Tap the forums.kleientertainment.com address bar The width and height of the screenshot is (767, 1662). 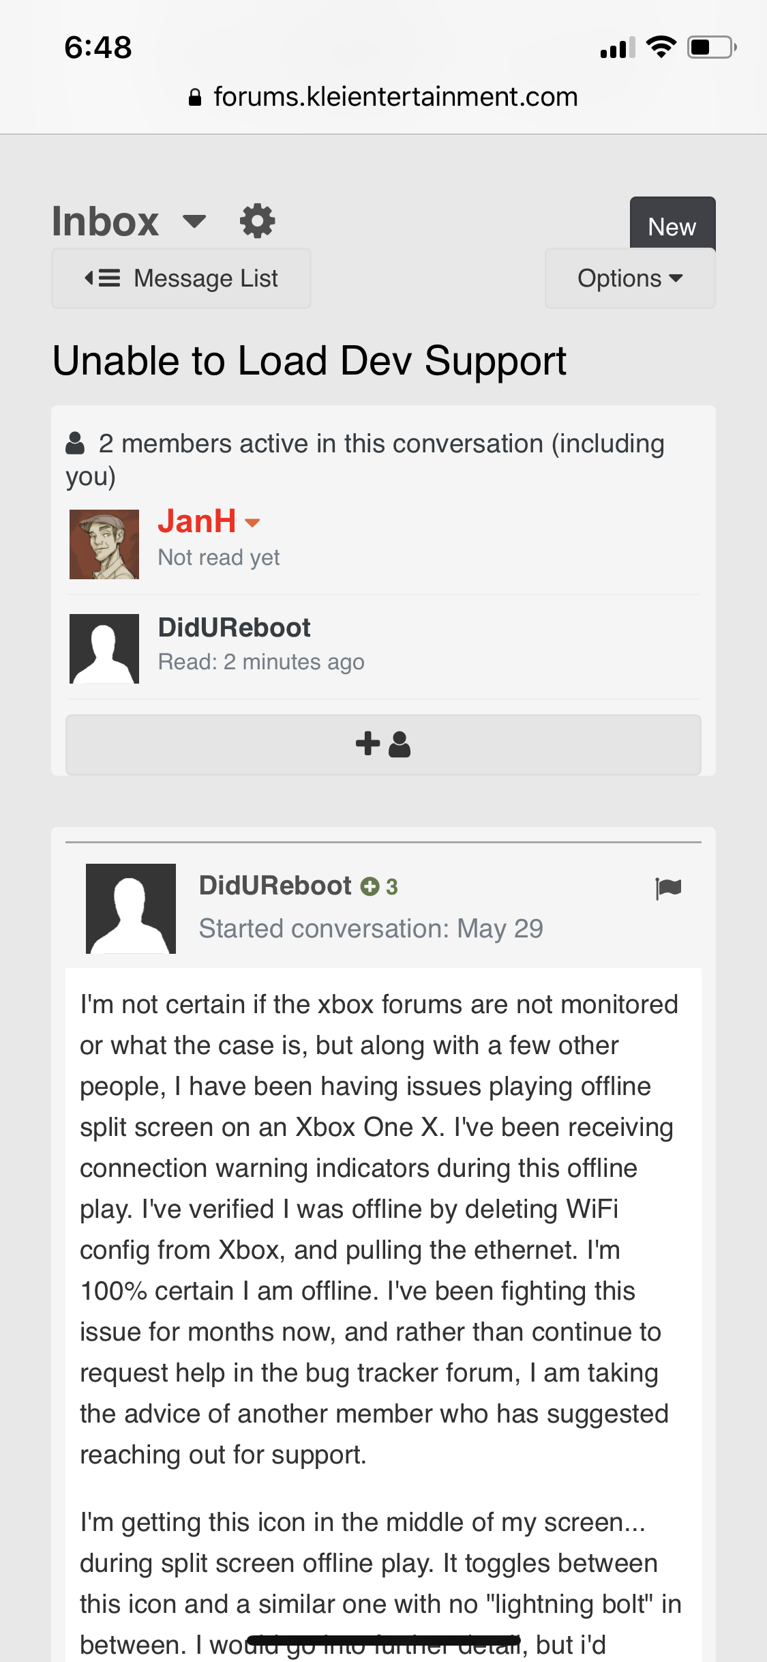tap(395, 98)
